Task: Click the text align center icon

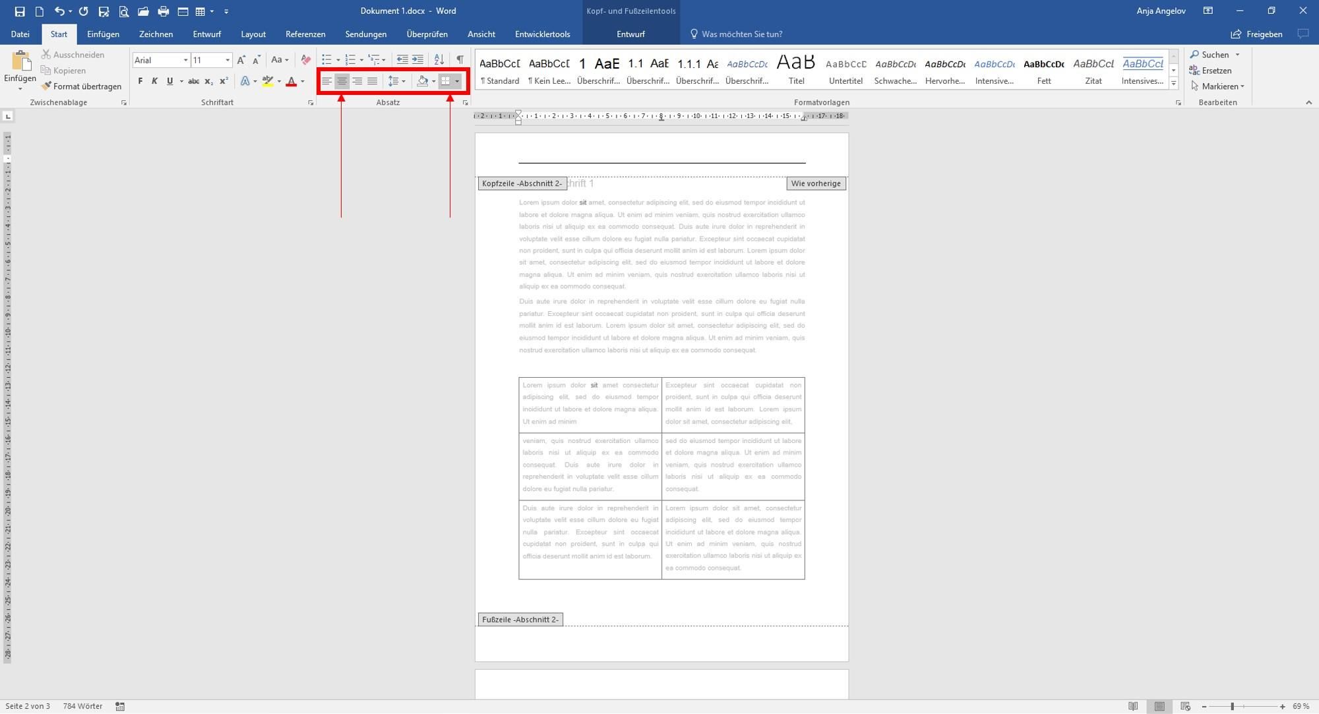Action: 341,81
